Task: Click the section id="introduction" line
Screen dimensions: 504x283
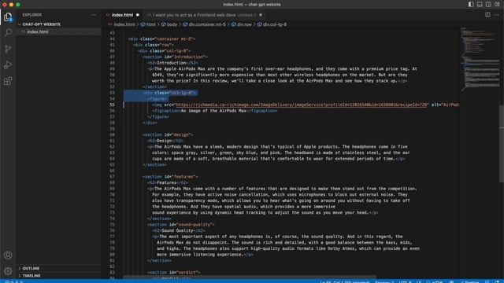Action: [x=175, y=57]
